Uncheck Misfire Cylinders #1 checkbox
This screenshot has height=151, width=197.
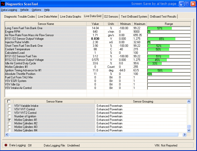9,120
